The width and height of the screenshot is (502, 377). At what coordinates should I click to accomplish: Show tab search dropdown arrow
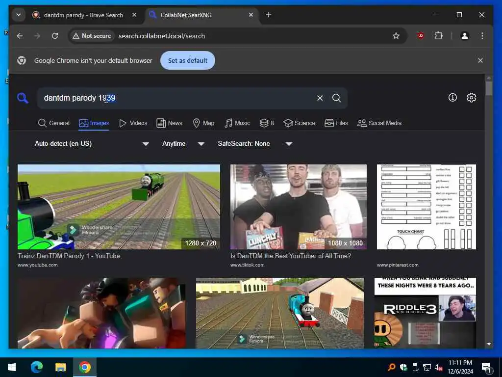[19, 15]
